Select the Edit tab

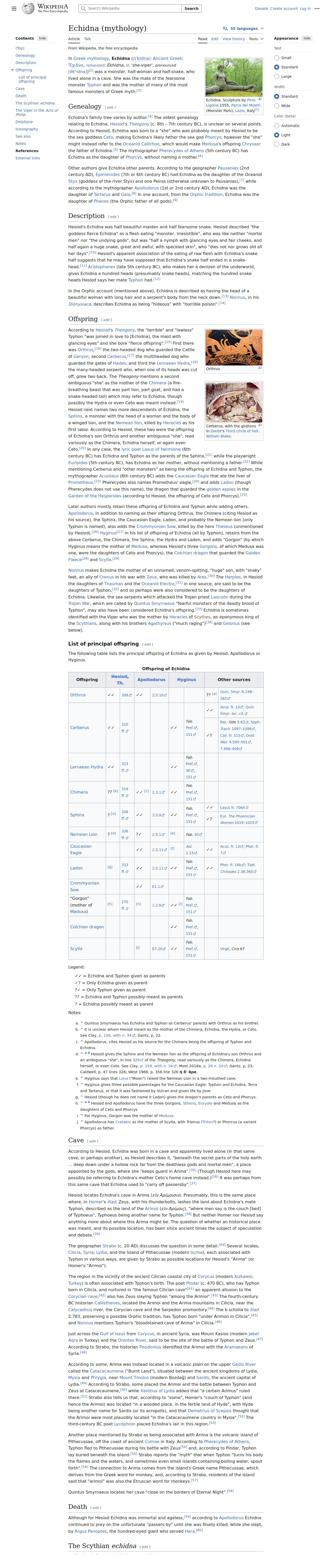pos(215,39)
